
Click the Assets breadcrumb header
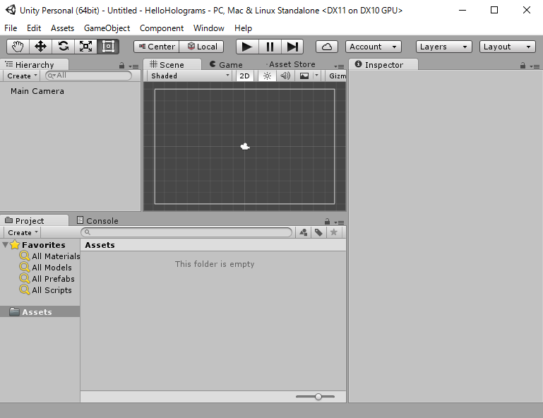click(x=100, y=245)
